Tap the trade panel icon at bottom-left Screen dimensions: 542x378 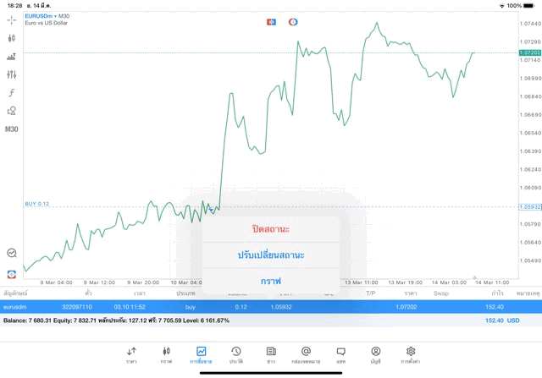(x=11, y=275)
